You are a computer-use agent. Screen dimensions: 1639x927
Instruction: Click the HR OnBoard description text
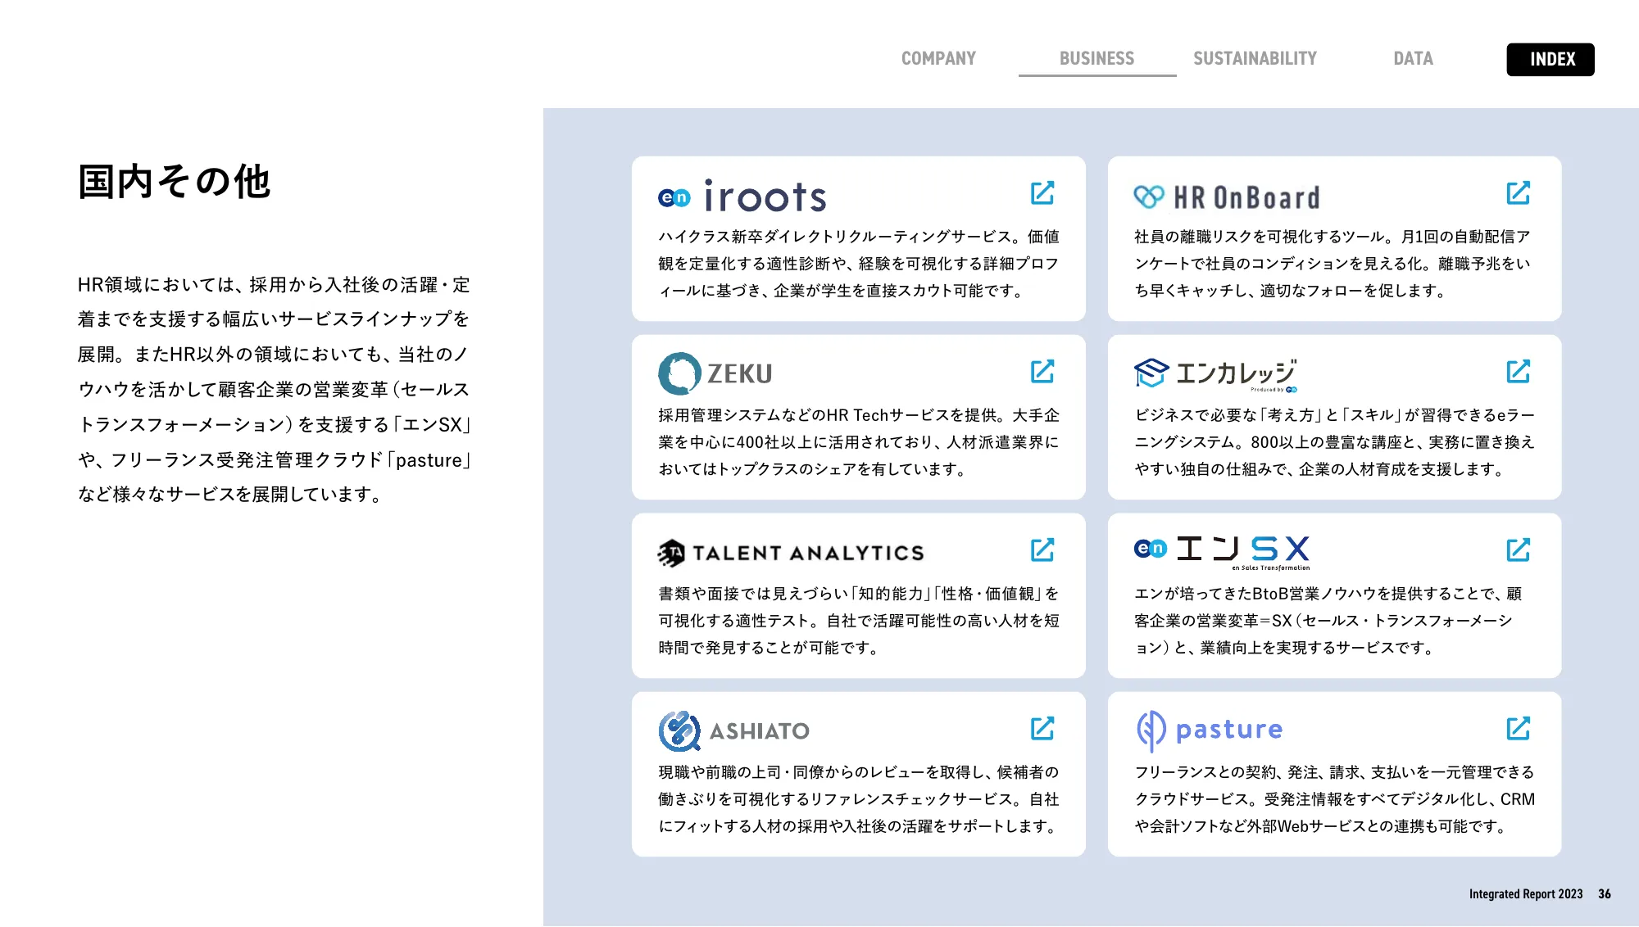click(x=1333, y=264)
